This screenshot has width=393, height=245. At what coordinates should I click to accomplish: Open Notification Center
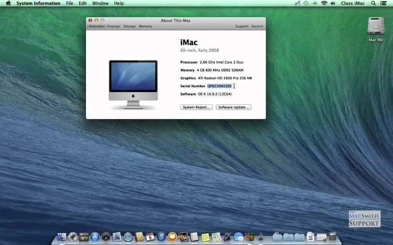pyautogui.click(x=383, y=3)
